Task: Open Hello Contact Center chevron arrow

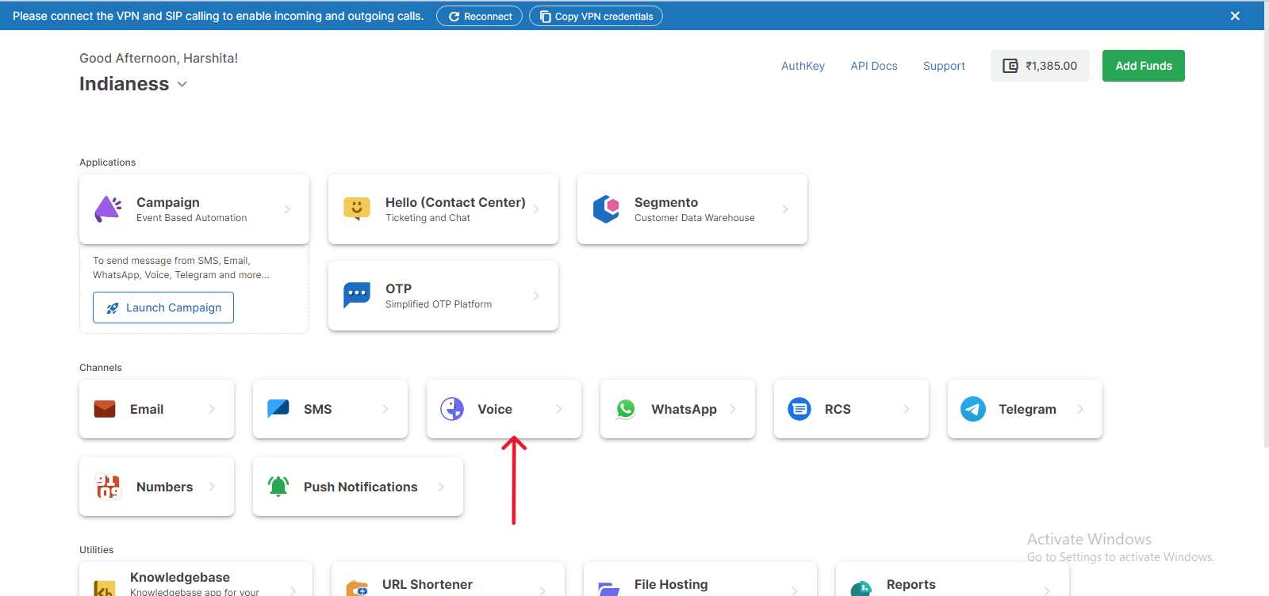Action: 536,209
